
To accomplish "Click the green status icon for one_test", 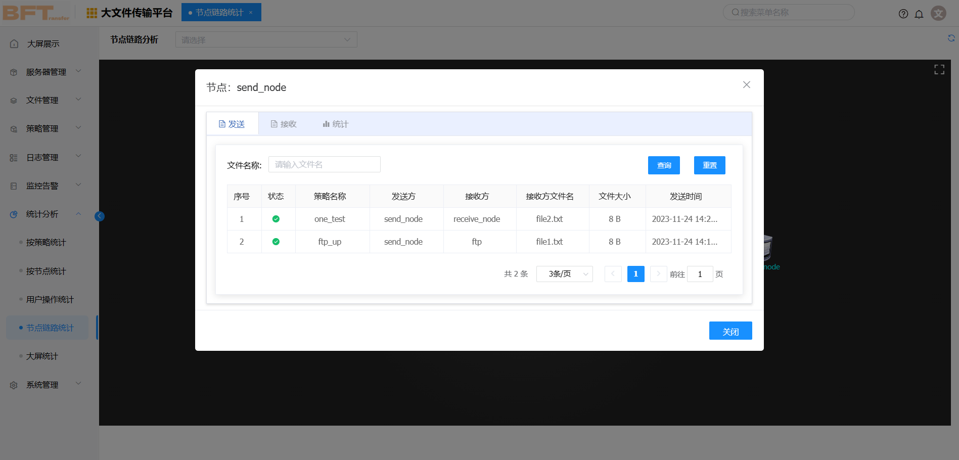I will (276, 219).
